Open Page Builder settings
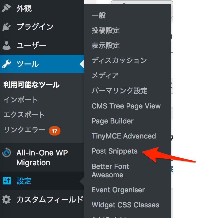This screenshot has width=207, height=218. tap(112, 121)
